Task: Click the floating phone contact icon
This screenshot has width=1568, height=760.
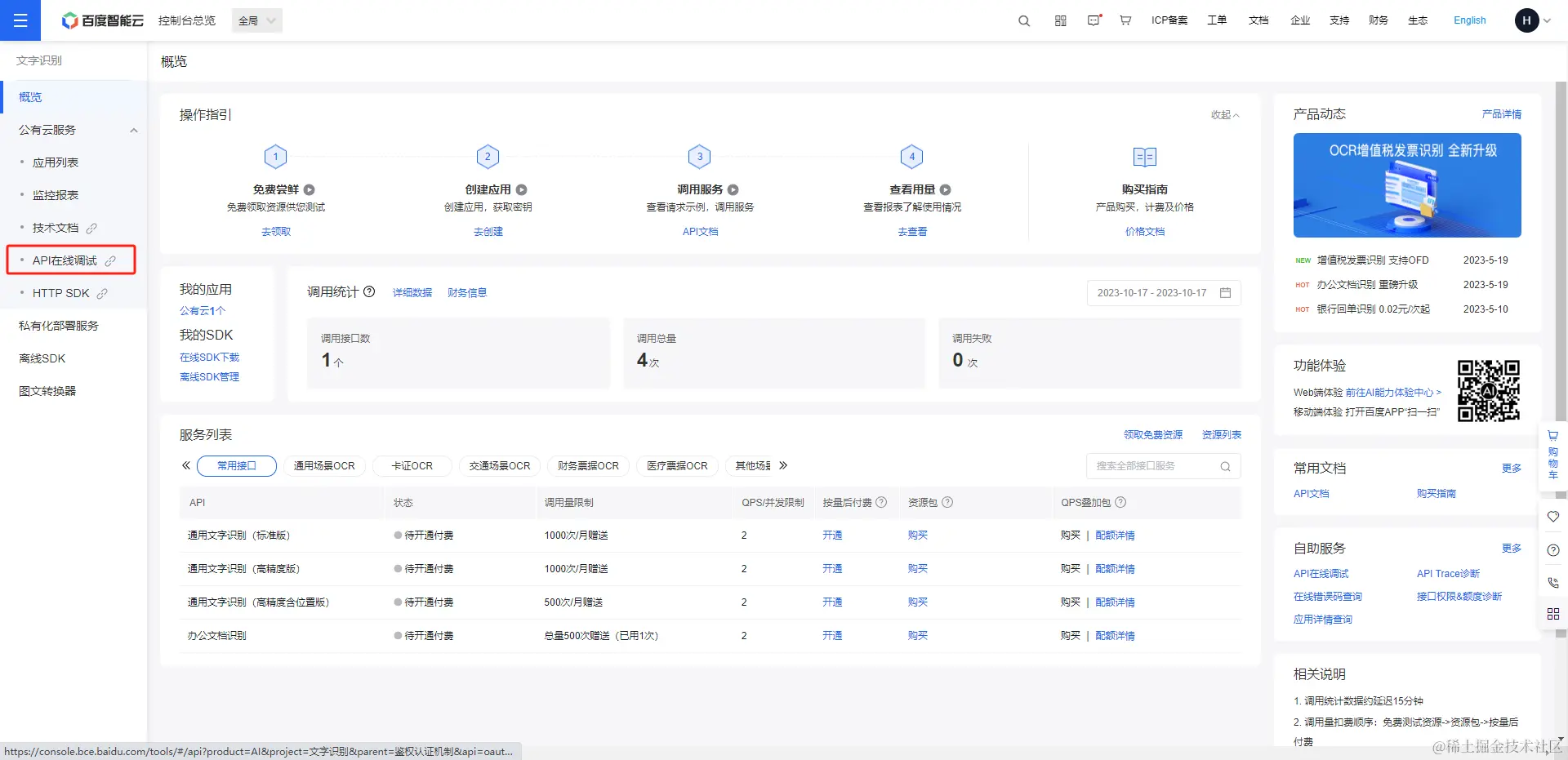Action: [1553, 583]
